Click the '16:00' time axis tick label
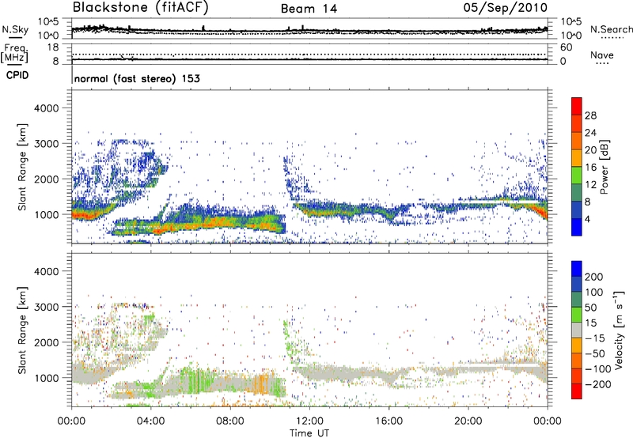This screenshot has height=438, width=633. click(x=389, y=421)
